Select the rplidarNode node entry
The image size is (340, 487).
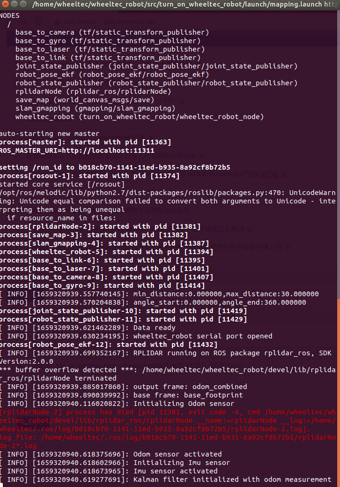(x=93, y=91)
